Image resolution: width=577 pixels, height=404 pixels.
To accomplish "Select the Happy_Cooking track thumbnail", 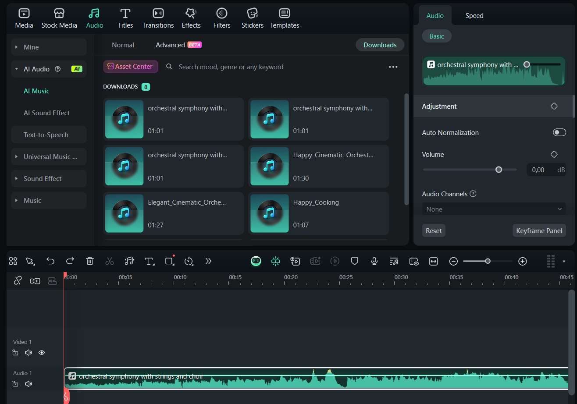I will (x=270, y=213).
